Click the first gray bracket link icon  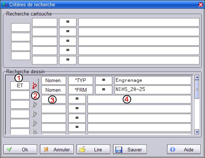point(34,105)
